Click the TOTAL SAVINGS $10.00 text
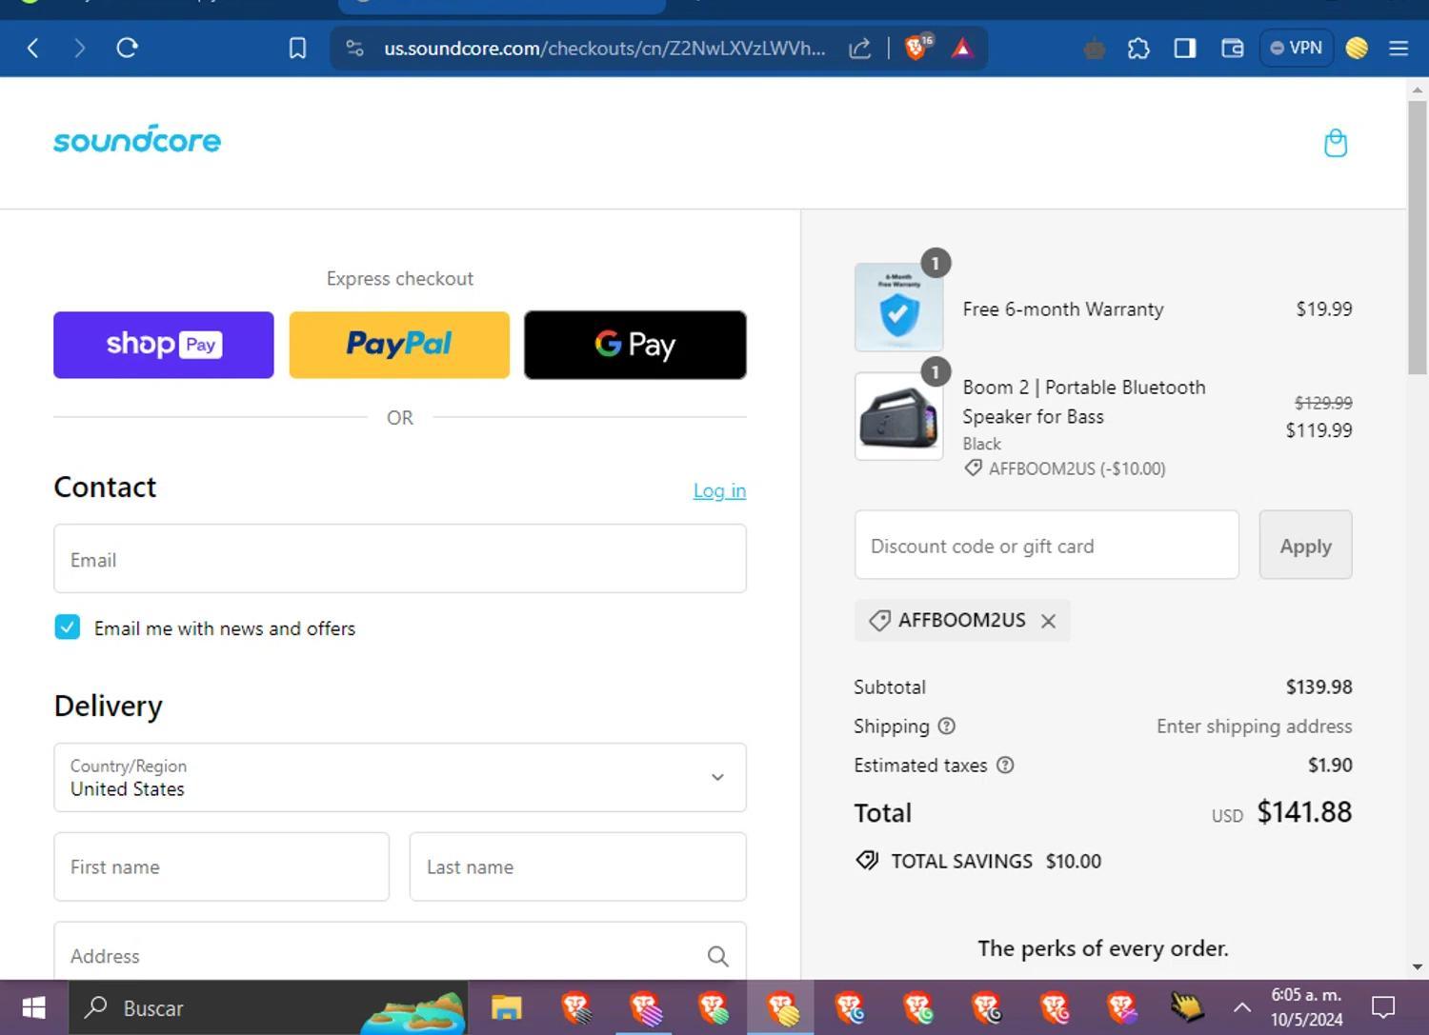 pyautogui.click(x=996, y=861)
